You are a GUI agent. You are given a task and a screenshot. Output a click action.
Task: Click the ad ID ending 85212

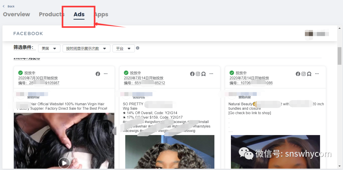pos(145,83)
